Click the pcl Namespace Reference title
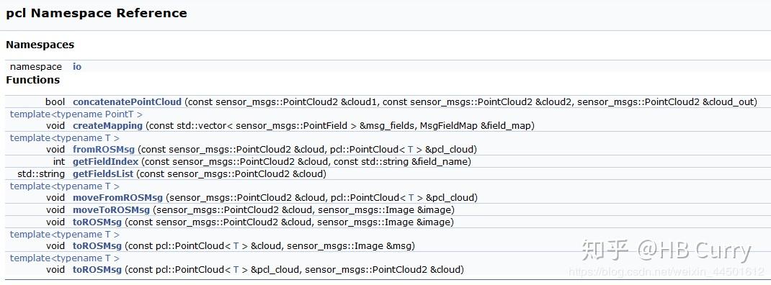 pyautogui.click(x=97, y=13)
